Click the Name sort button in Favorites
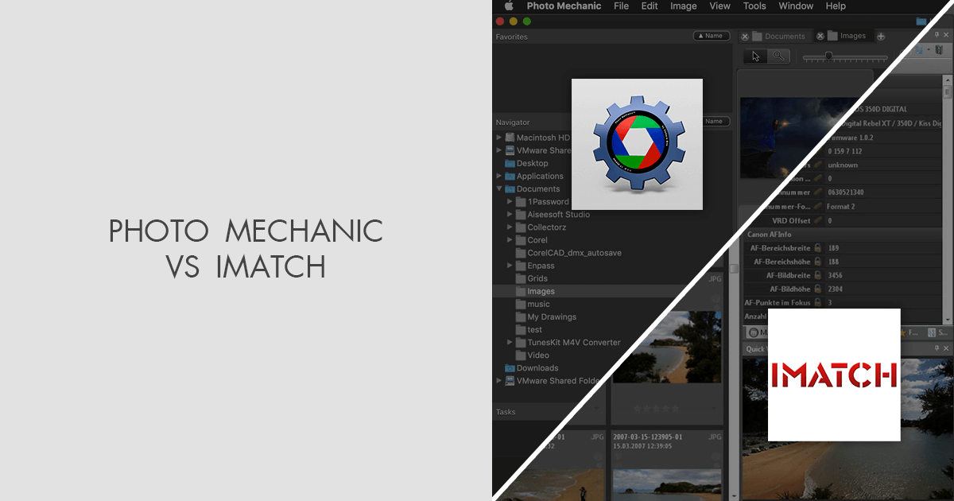Screen dimensions: 954x501 [711, 35]
